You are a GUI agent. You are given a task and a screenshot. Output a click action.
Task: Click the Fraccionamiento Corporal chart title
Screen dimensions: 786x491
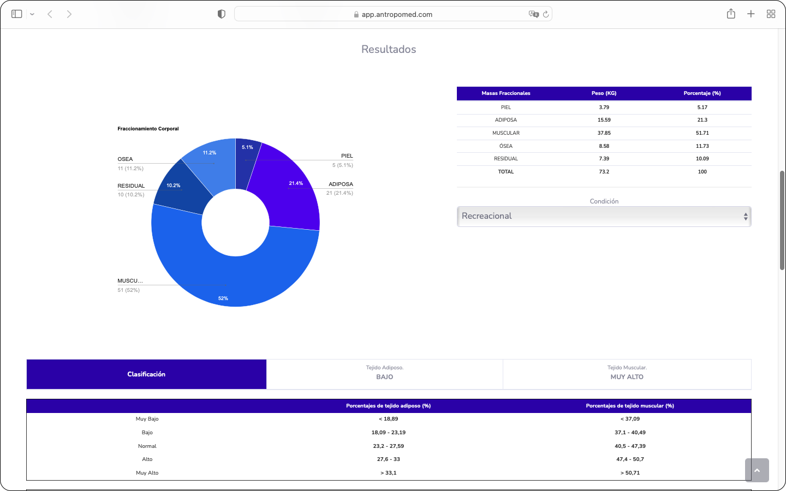coord(148,129)
